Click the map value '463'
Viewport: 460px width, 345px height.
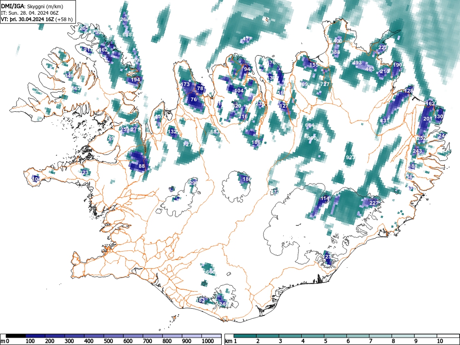(x=370, y=69)
